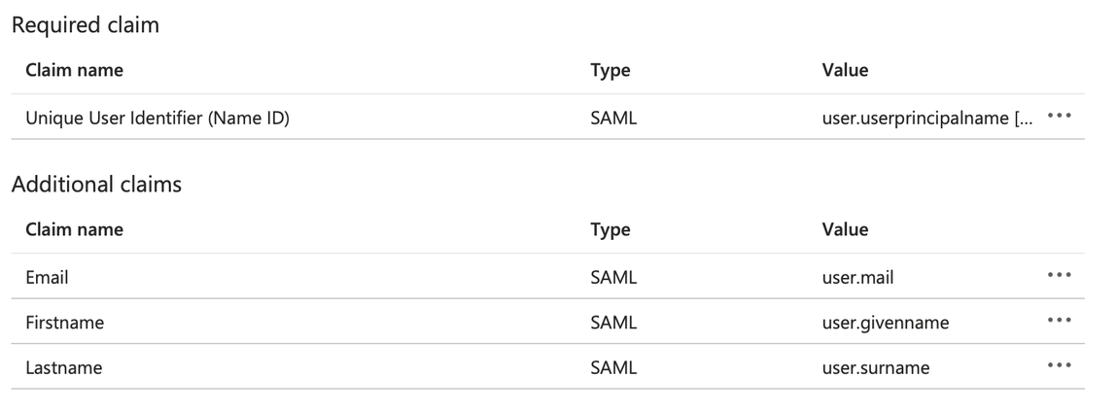This screenshot has height=412, width=1116.
Task: Click Value column header under Additional claims
Action: [x=844, y=229]
